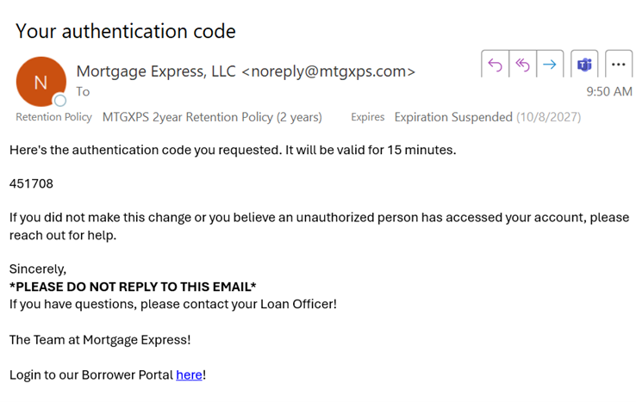The height and width of the screenshot is (402, 636).
Task: Click the authentication code 451708
Action: [31, 183]
